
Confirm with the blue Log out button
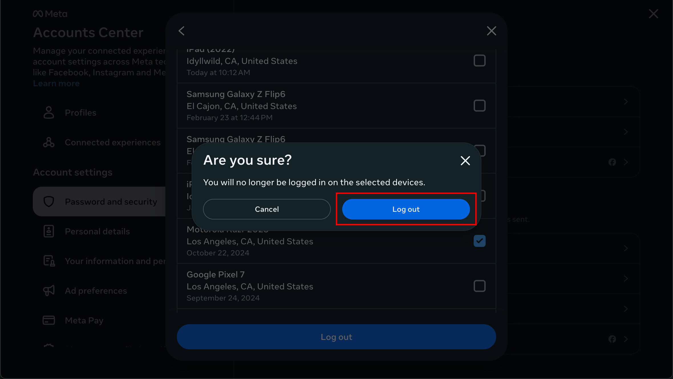point(406,209)
